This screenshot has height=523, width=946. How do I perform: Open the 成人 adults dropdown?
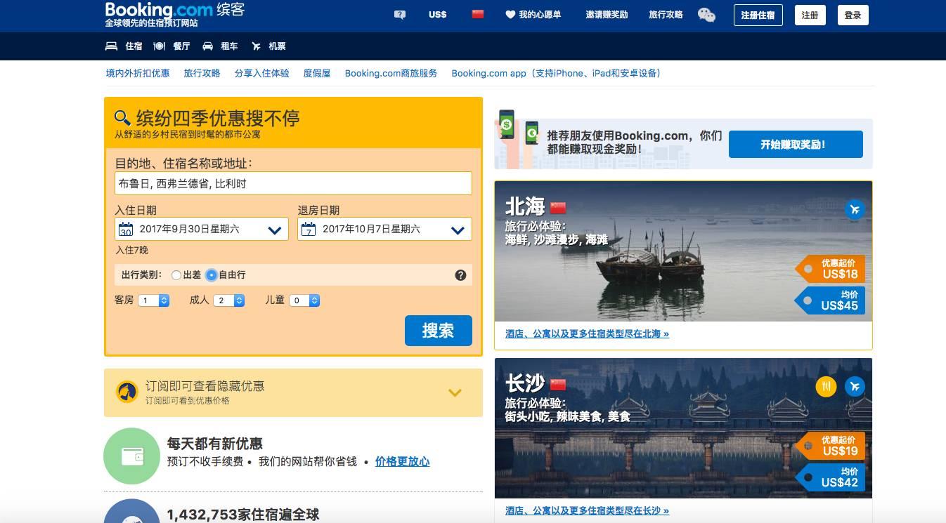[229, 300]
